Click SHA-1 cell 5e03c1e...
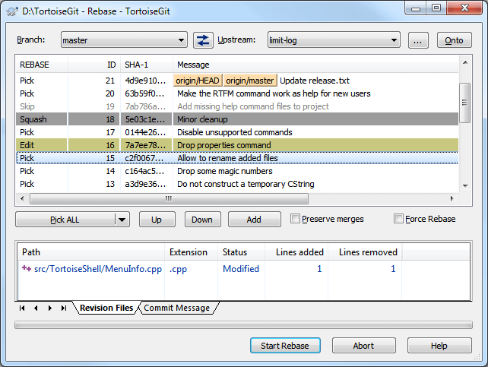488x367 pixels. coord(145,119)
